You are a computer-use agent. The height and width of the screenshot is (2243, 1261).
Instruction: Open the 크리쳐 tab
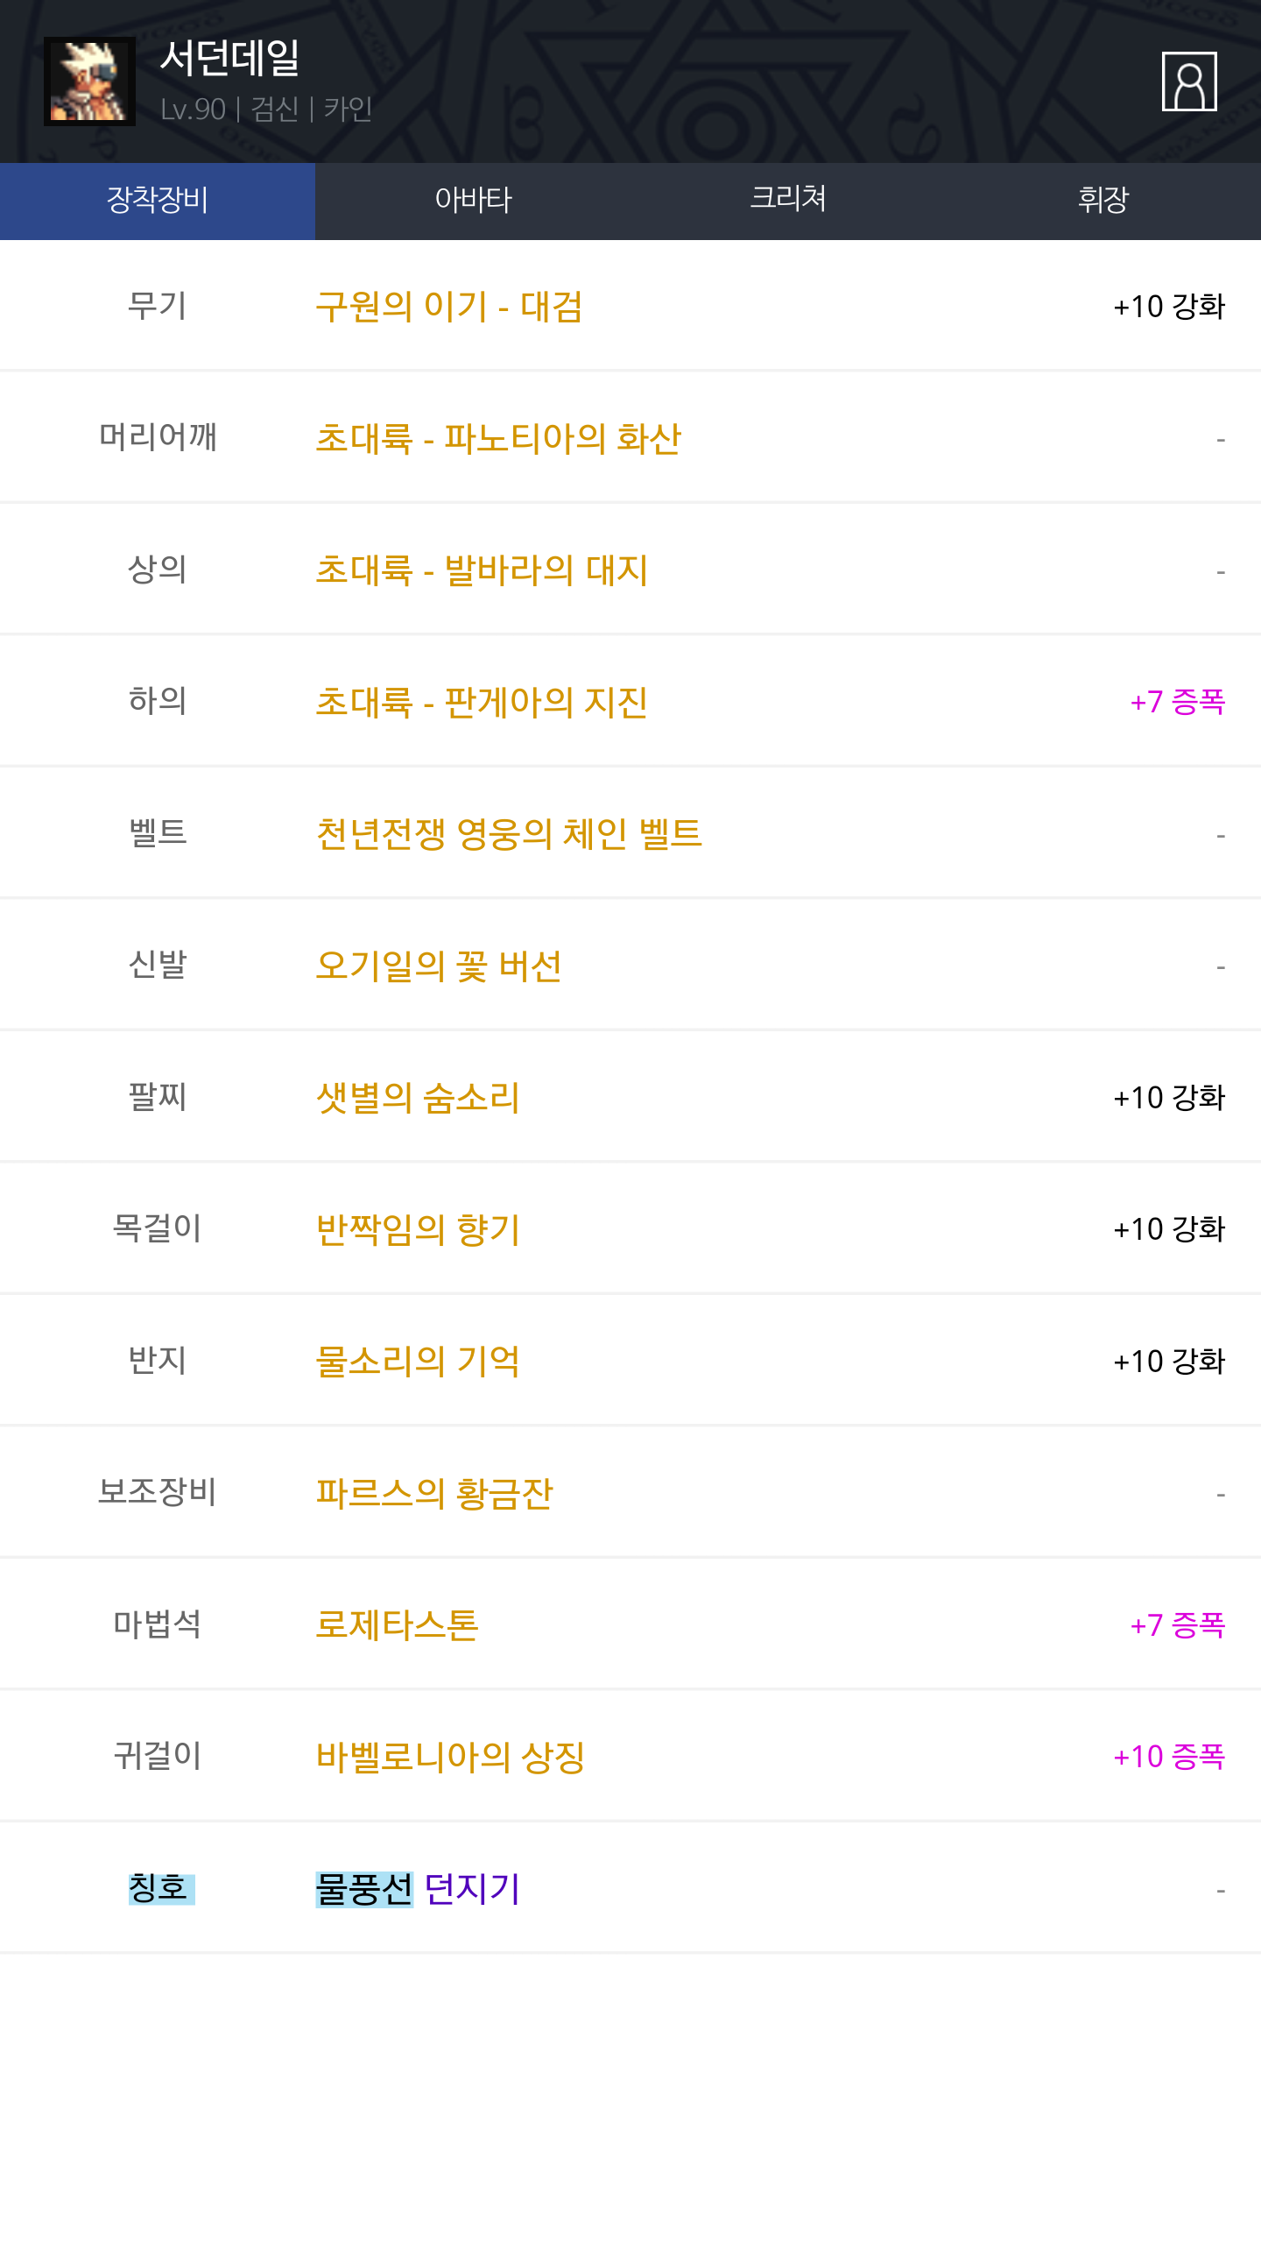pyautogui.click(x=788, y=201)
